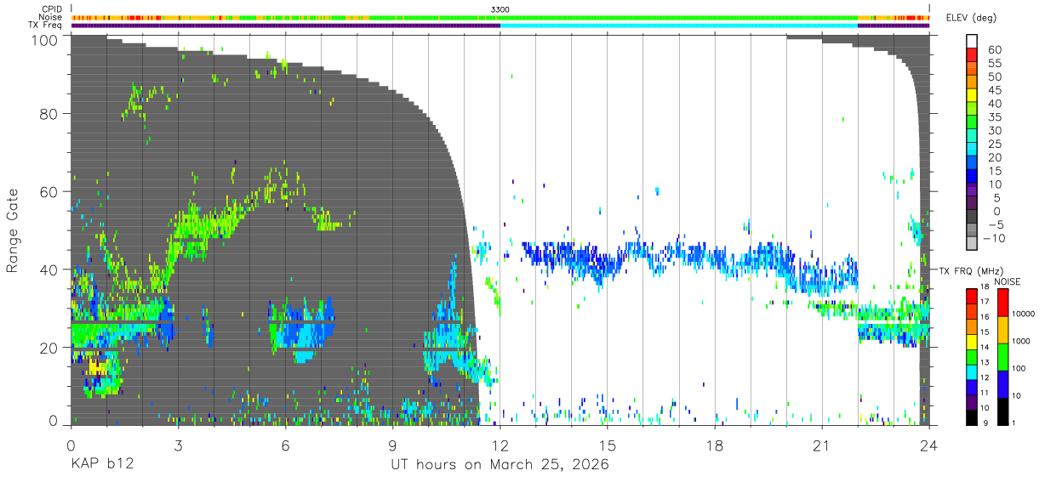
Task: Pick the black bottom segment of NOISE bar
Action: click(1003, 411)
